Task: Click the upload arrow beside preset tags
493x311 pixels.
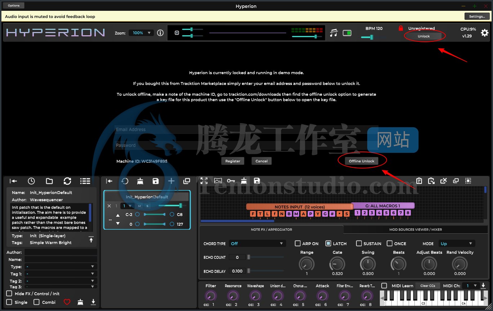Action: (x=91, y=239)
